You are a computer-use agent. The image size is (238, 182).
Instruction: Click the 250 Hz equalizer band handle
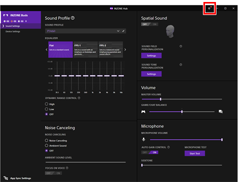point(79,75)
